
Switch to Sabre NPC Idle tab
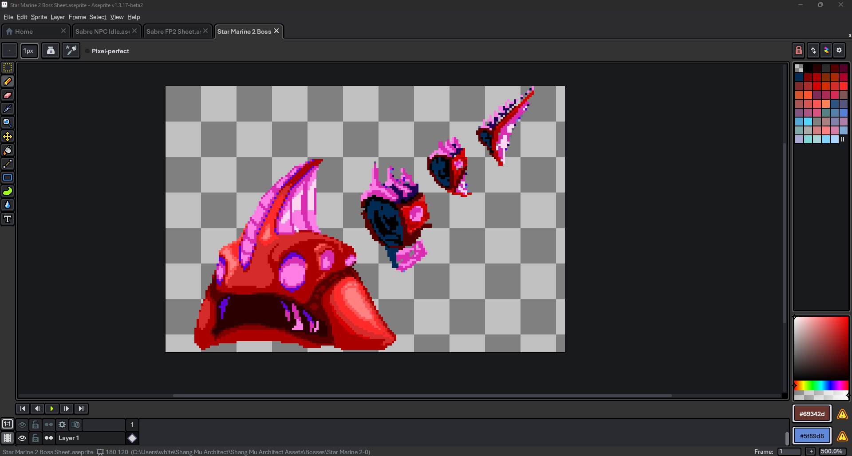click(x=102, y=31)
